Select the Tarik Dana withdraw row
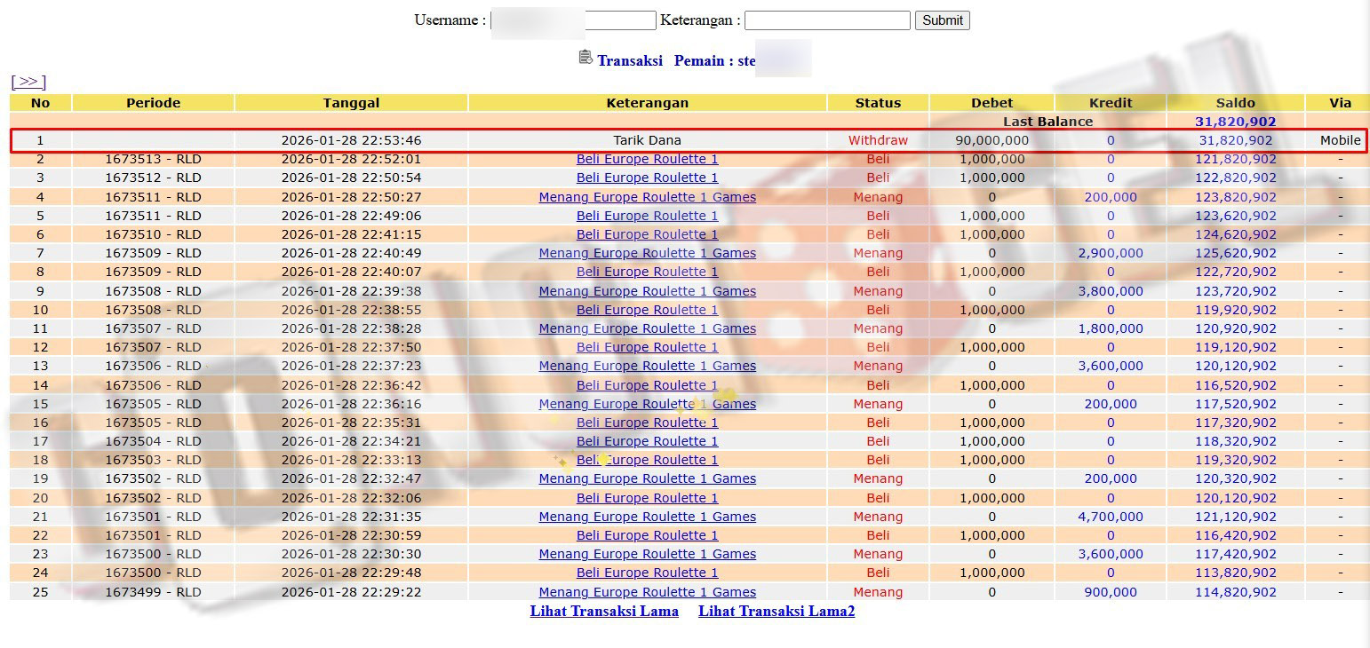This screenshot has height=648, width=1370. click(x=647, y=140)
